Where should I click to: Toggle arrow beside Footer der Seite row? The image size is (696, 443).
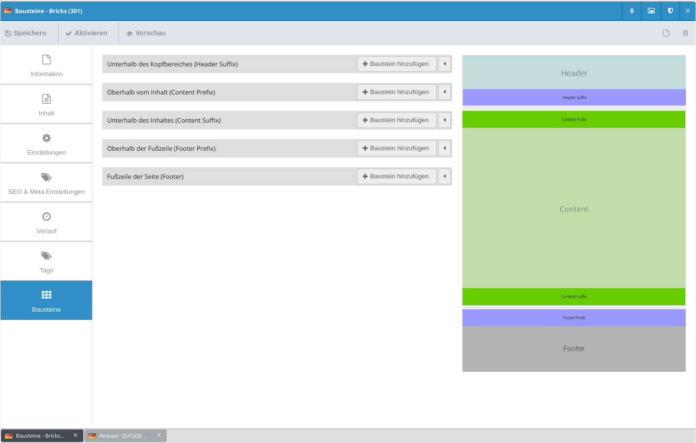pos(444,176)
